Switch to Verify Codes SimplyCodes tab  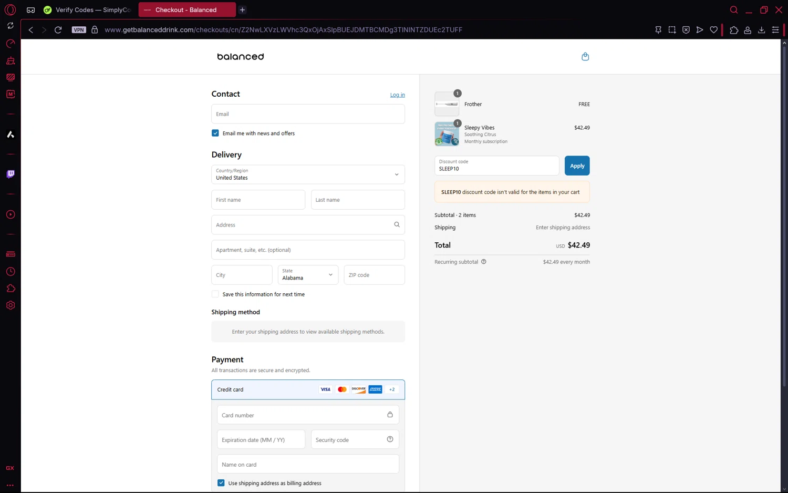(87, 10)
